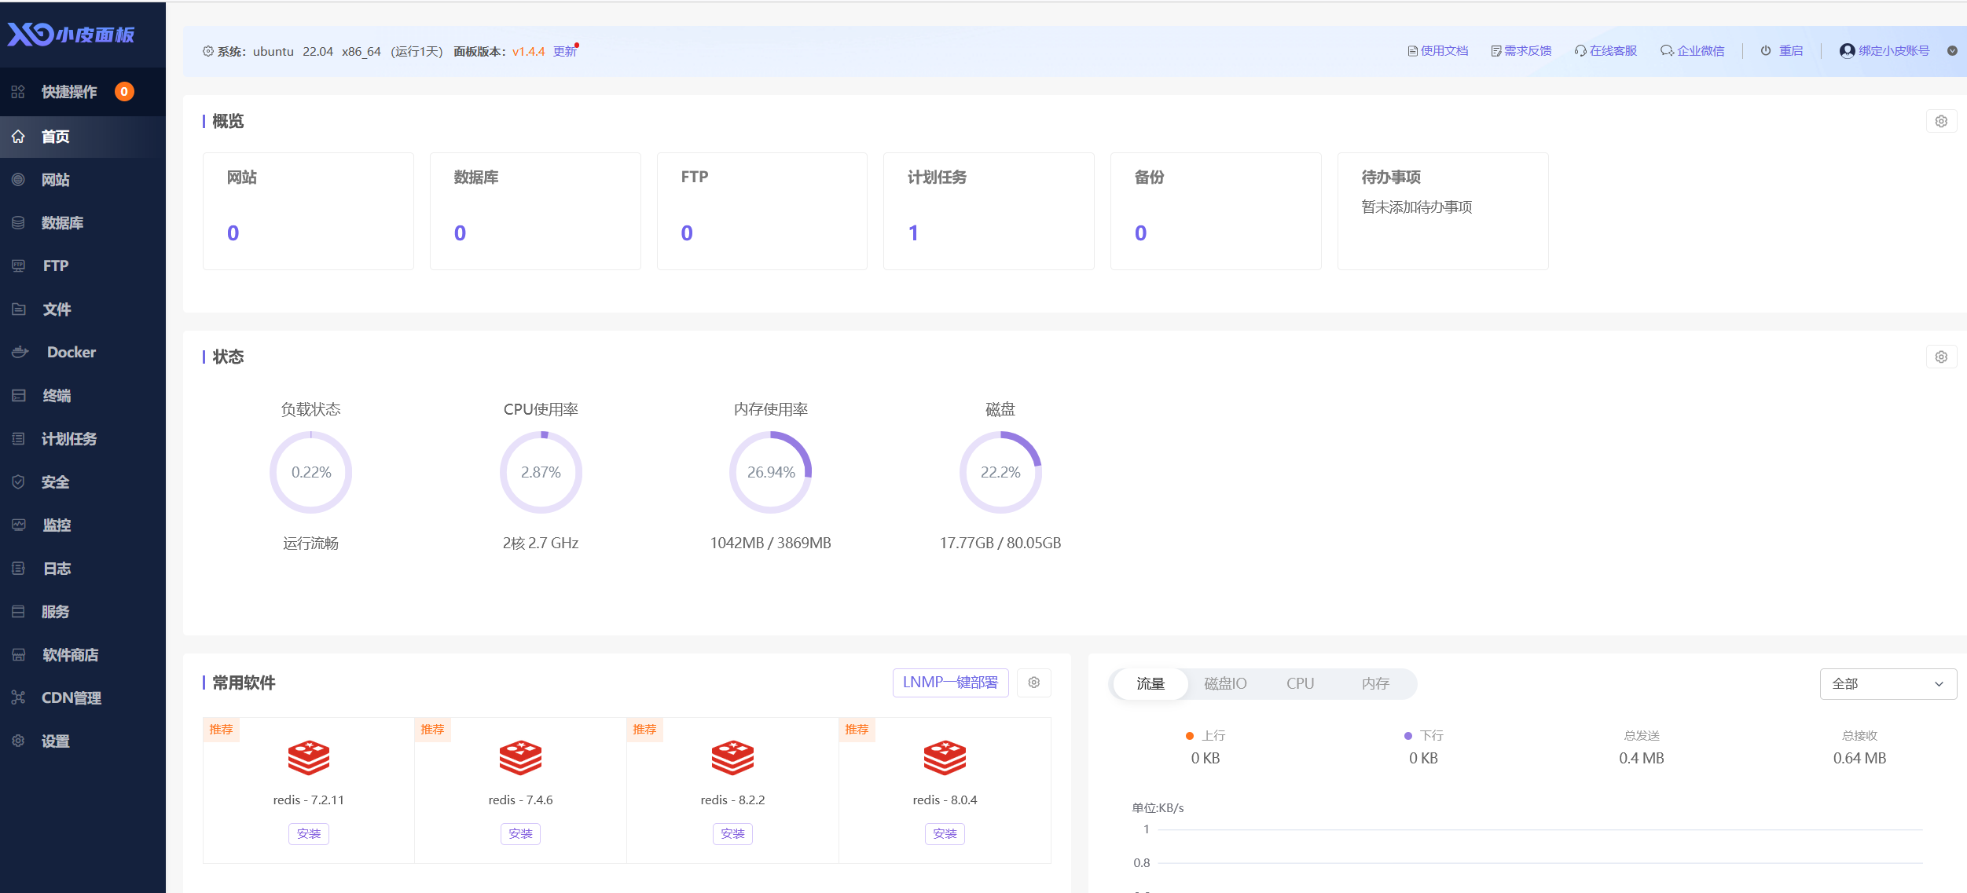Click the 设置 gear icon in sidebar
The image size is (1967, 893).
(18, 741)
